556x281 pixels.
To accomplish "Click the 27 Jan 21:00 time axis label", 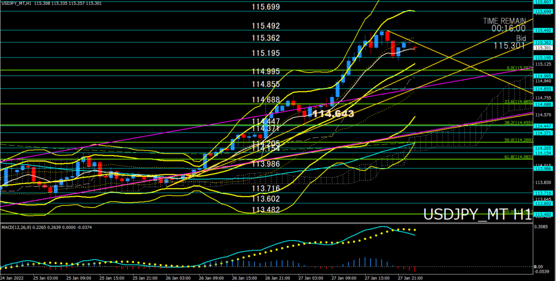I will pyautogui.click(x=410, y=278).
